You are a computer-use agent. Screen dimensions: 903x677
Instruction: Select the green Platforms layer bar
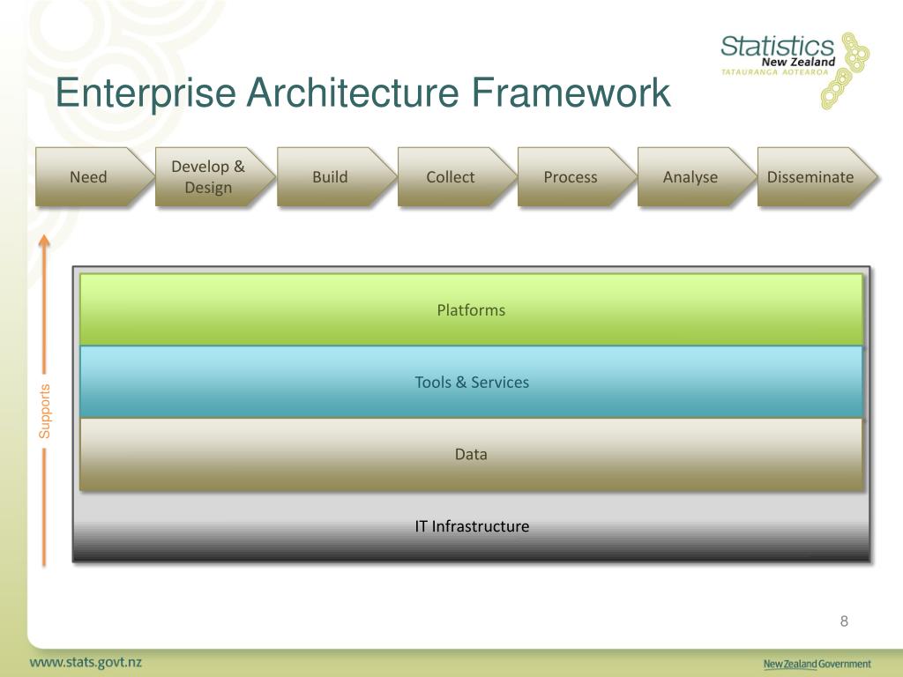[x=471, y=309]
